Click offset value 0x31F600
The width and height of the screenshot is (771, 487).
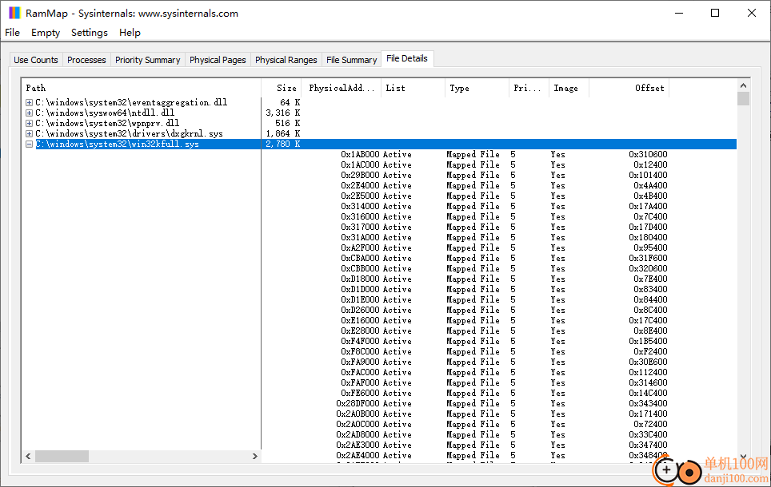(648, 258)
